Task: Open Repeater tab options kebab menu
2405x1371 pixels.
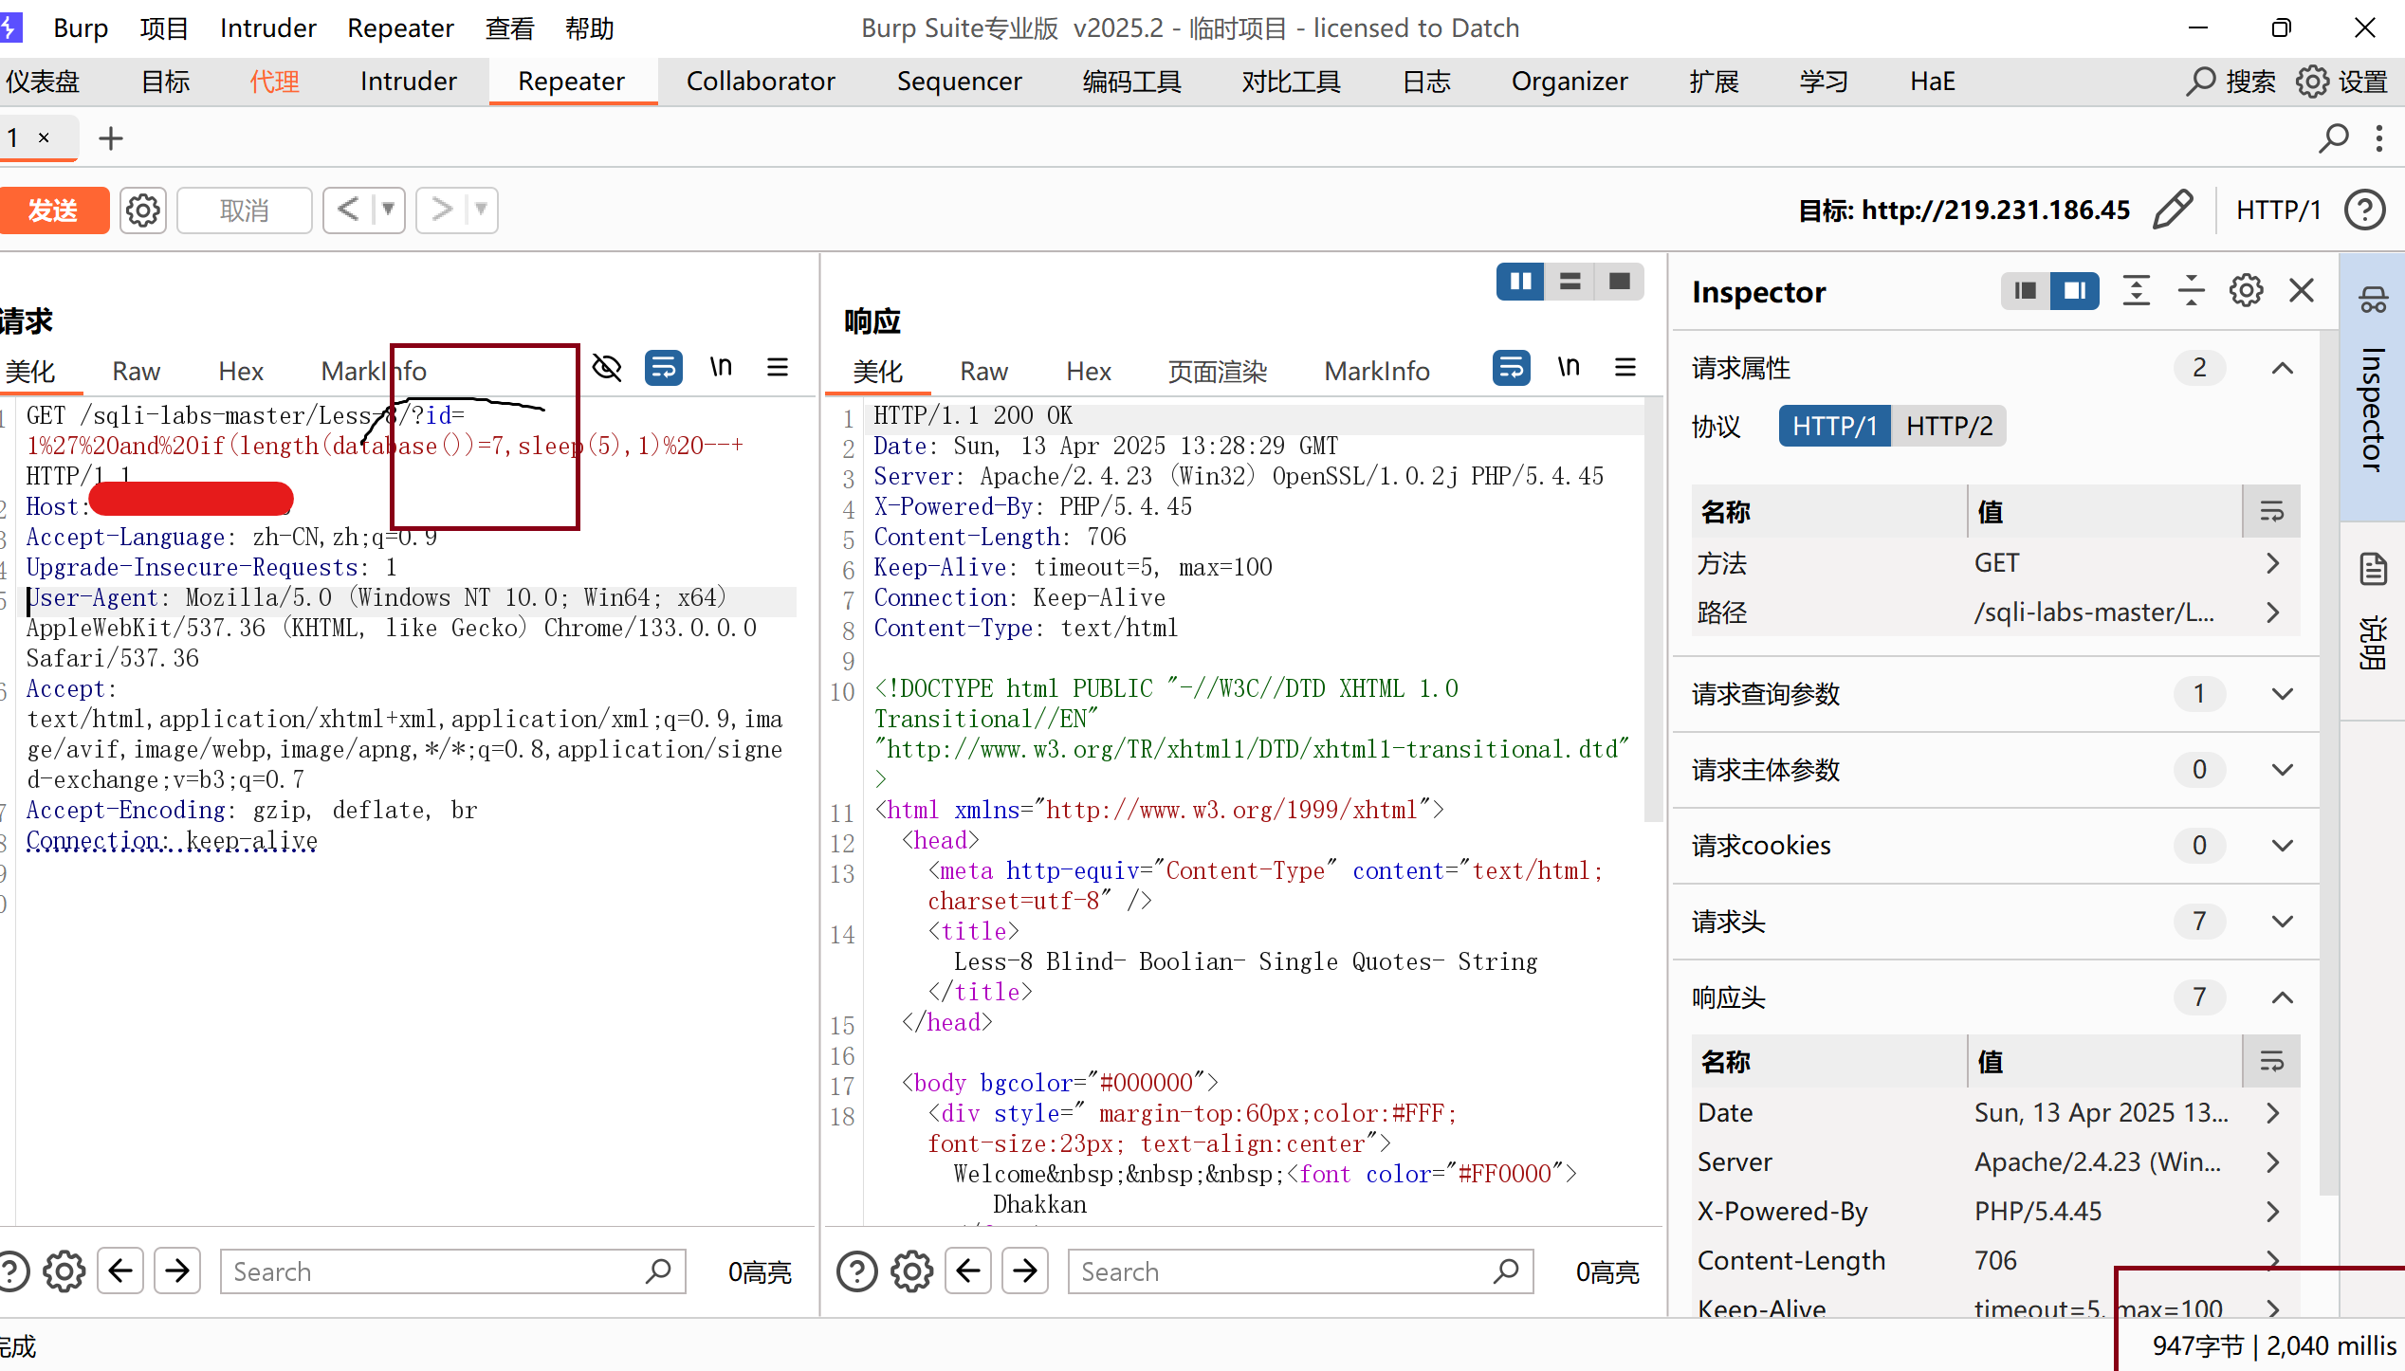Action: pyautogui.click(x=2379, y=138)
